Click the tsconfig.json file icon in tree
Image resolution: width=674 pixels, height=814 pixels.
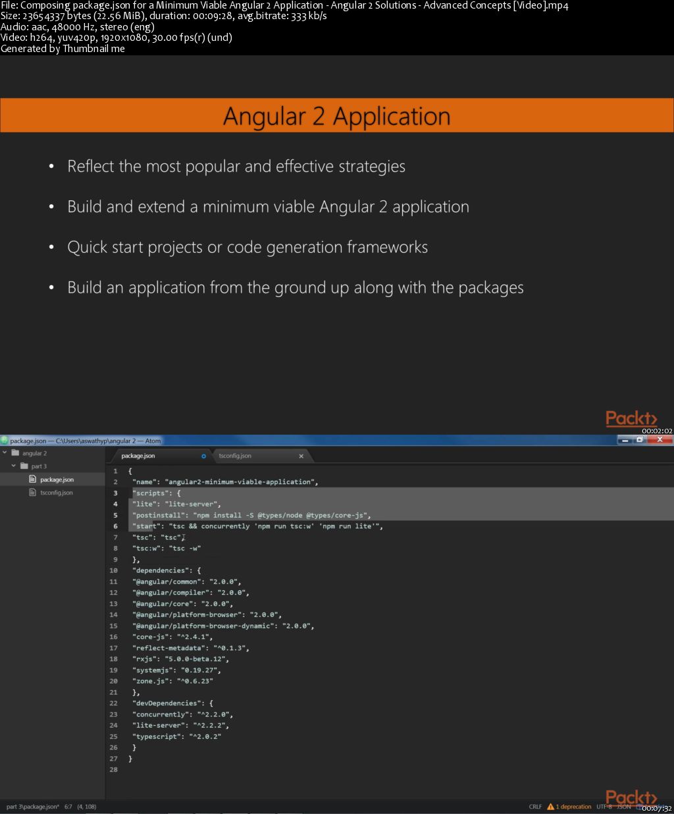click(33, 493)
